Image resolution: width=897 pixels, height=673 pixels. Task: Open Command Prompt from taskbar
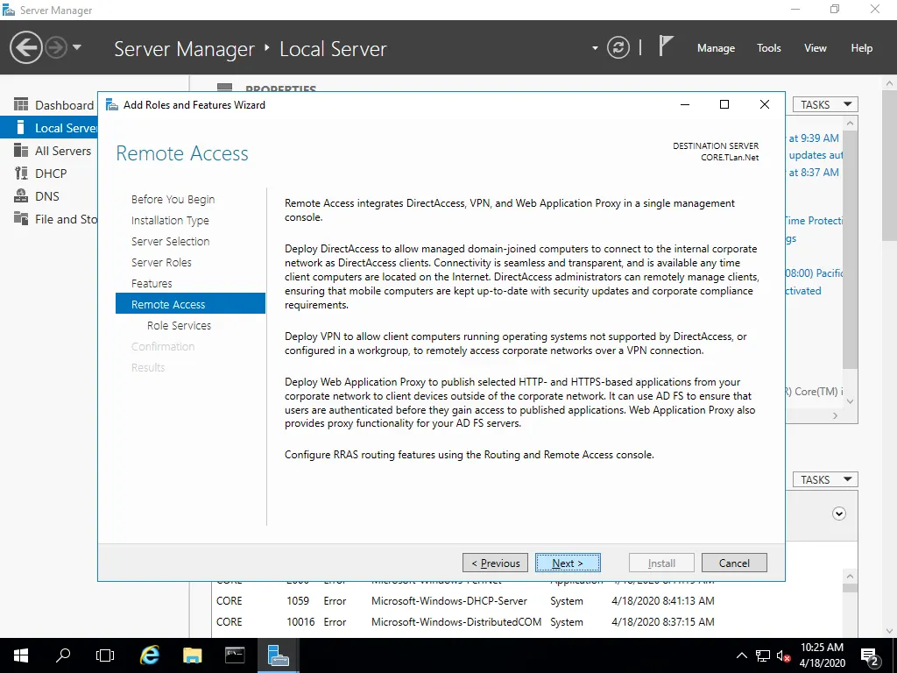click(x=235, y=655)
